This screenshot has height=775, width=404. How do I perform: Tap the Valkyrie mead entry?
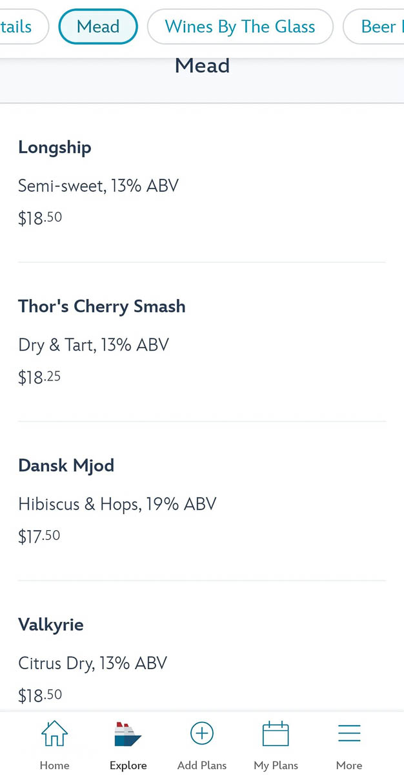tap(202, 646)
